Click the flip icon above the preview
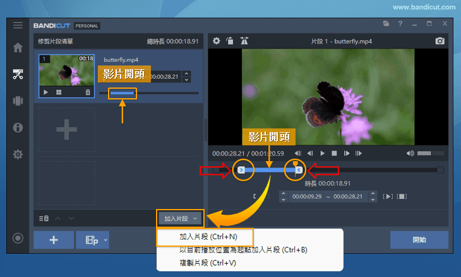The image size is (461, 277). pos(244,41)
